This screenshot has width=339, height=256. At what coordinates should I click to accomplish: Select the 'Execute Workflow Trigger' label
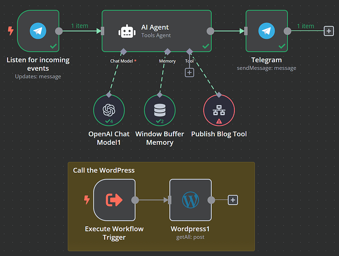[114, 233]
